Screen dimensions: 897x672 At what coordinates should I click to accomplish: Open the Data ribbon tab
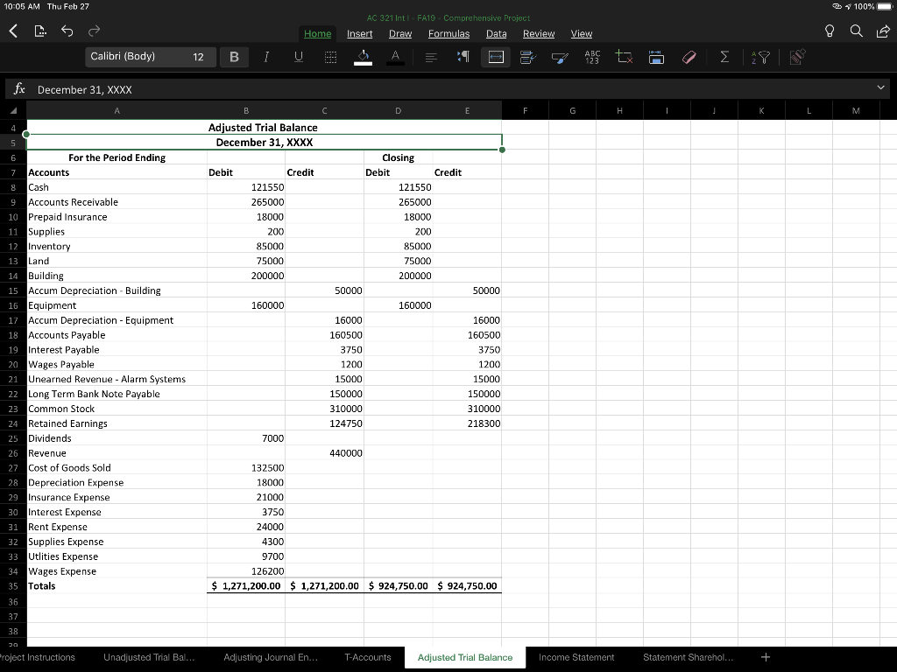tap(496, 34)
